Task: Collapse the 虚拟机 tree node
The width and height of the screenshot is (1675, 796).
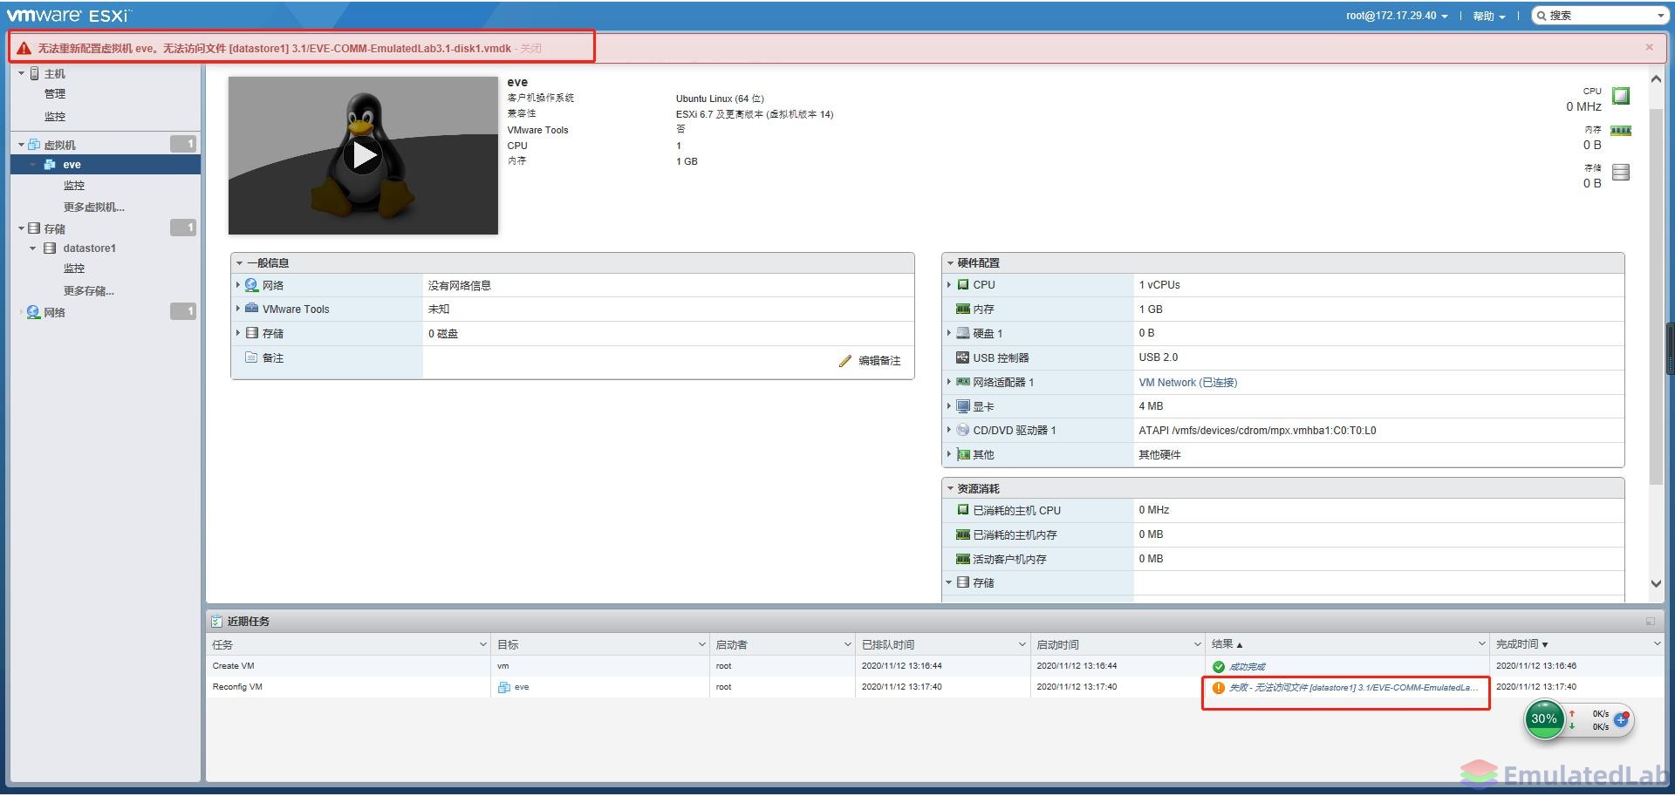Action: 21,145
